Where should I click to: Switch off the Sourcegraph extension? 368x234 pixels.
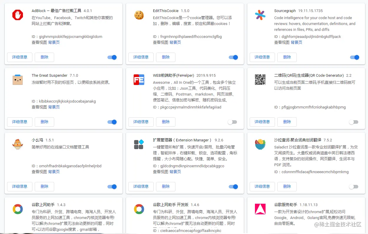click(355, 57)
